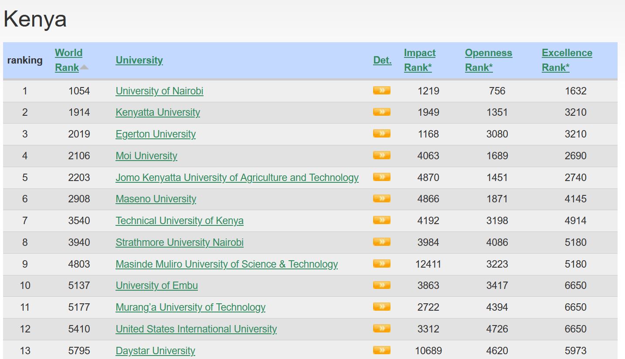625x359 pixels.
Task: Select excellence rank value 4914
Action: coord(576,221)
